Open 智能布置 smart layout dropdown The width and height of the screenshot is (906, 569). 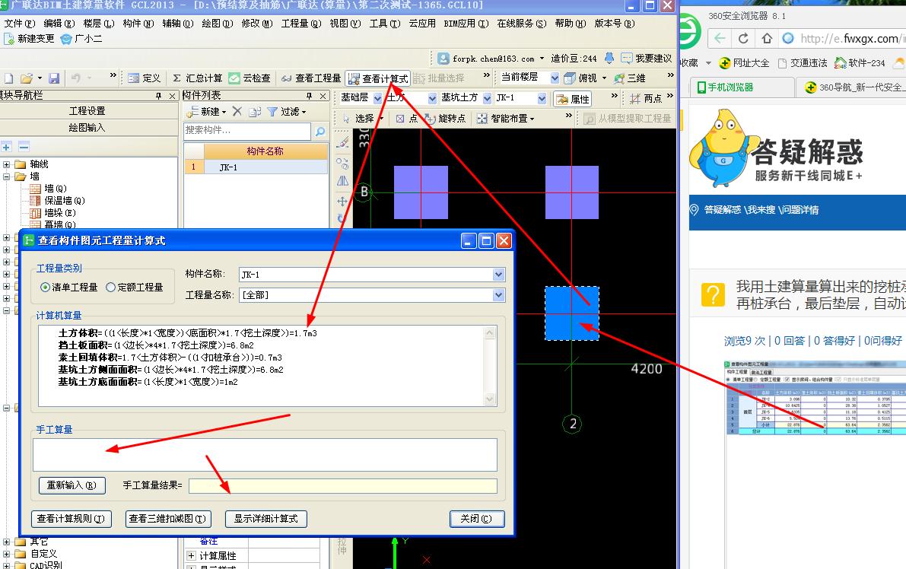(x=506, y=119)
